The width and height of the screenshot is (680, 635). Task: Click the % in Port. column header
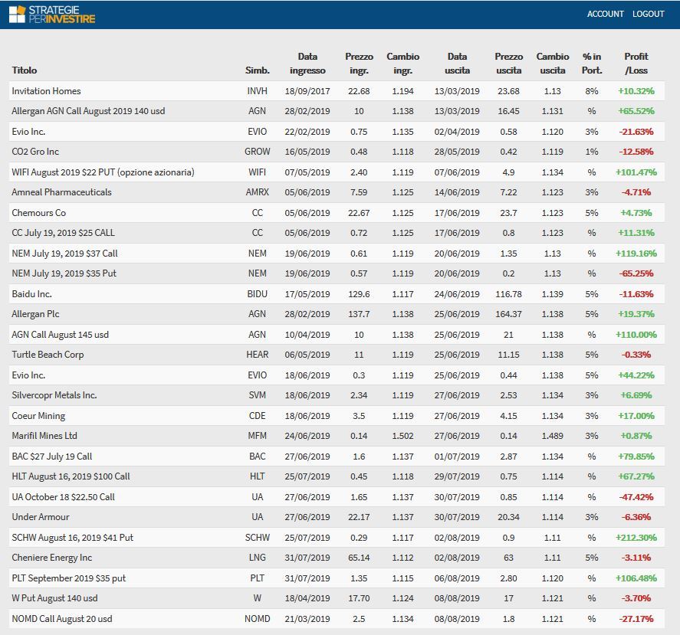592,64
